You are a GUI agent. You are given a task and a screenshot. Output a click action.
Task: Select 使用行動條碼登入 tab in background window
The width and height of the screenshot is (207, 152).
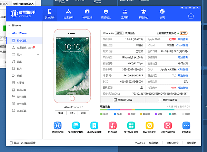tap(23, 4)
